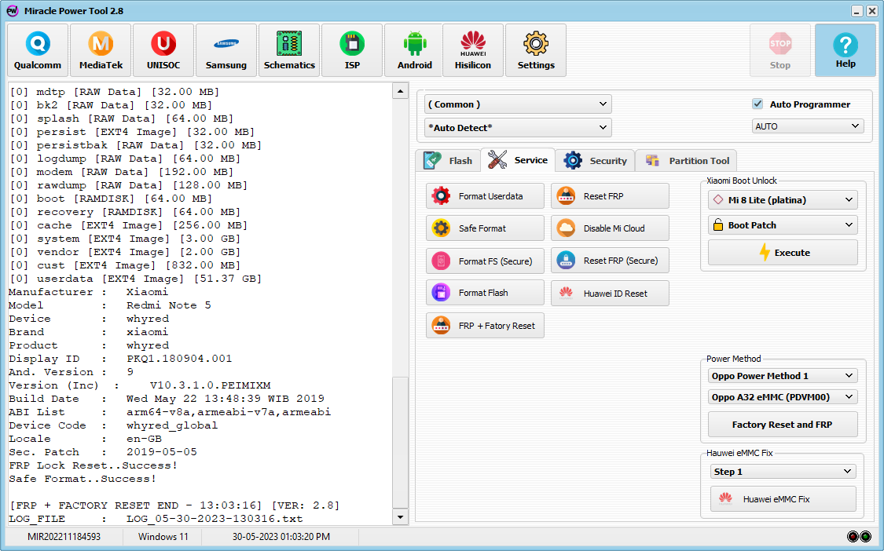Click the Huawei eMMC Fix button
Image resolution: width=884 pixels, height=551 pixels.
click(x=783, y=499)
